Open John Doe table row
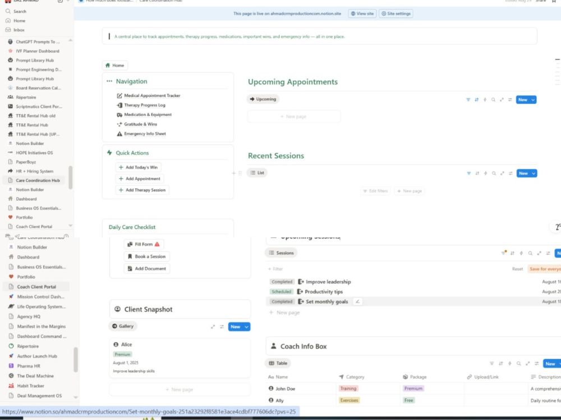This screenshot has width=561, height=420. click(x=285, y=389)
